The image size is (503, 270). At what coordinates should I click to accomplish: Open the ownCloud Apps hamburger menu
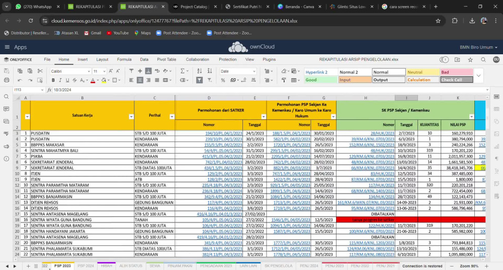click(7, 47)
